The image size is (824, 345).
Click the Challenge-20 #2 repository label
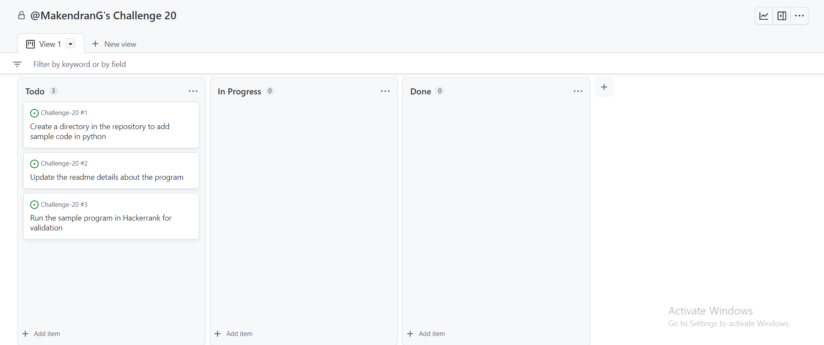64,163
